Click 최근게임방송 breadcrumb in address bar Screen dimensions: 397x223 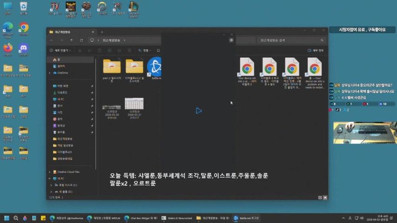click(x=111, y=40)
